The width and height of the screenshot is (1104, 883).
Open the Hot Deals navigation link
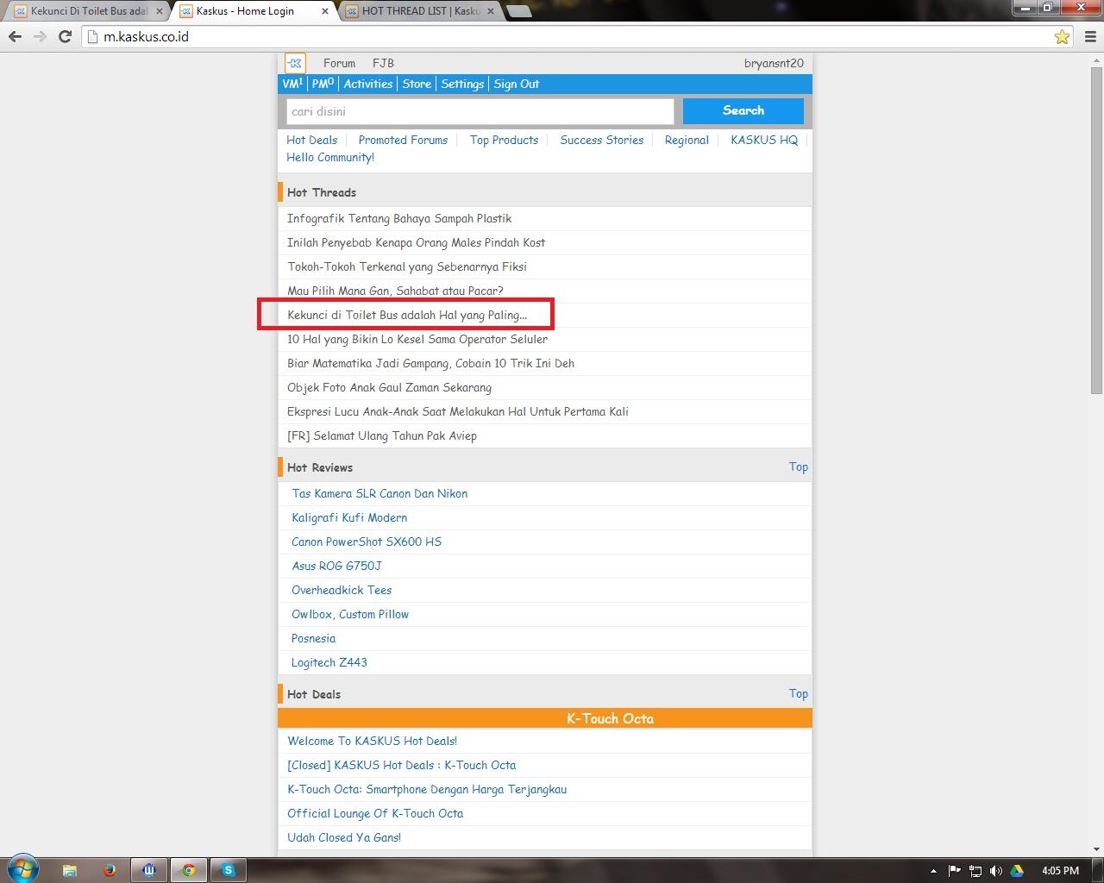(x=311, y=140)
